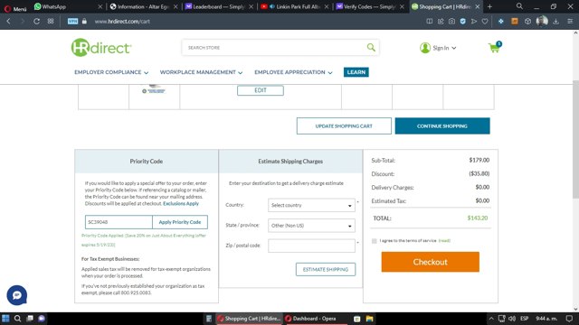Click the magnifier search icon in store search
This screenshot has height=325, width=579.
(x=371, y=47)
